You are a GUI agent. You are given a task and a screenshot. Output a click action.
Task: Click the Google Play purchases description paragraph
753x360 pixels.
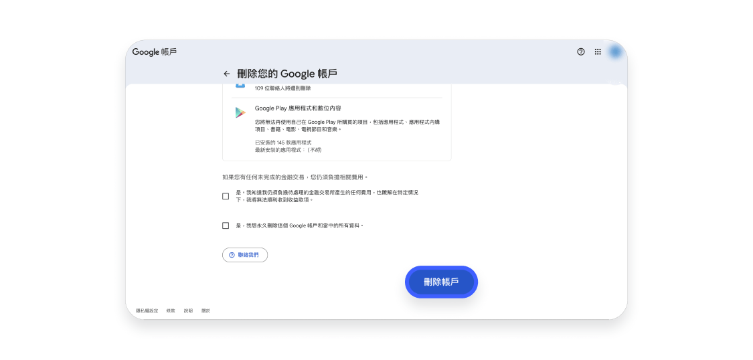[x=347, y=126]
